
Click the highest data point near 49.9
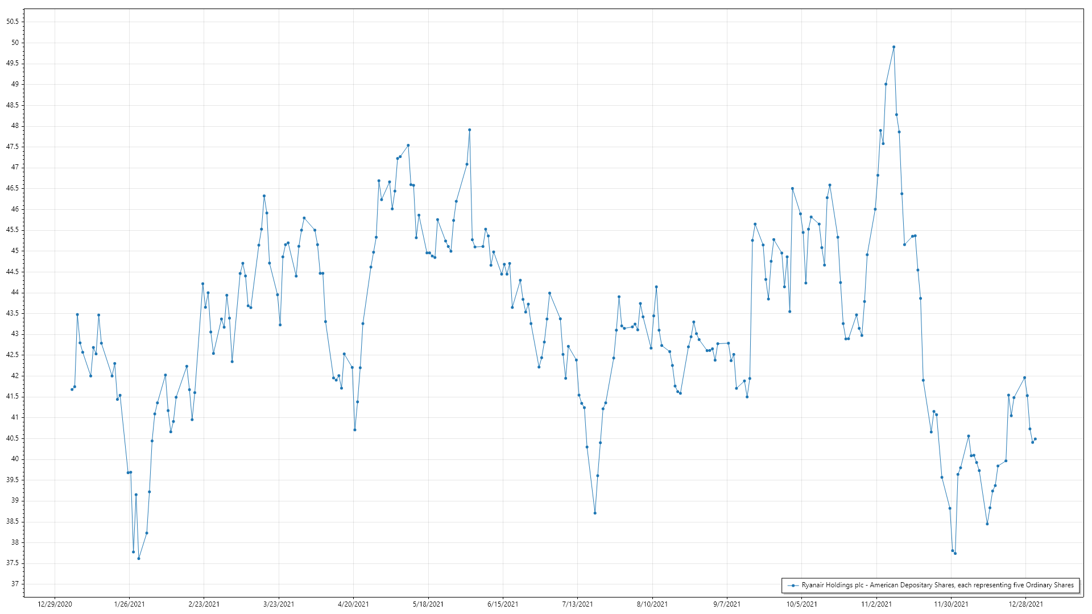[894, 47]
